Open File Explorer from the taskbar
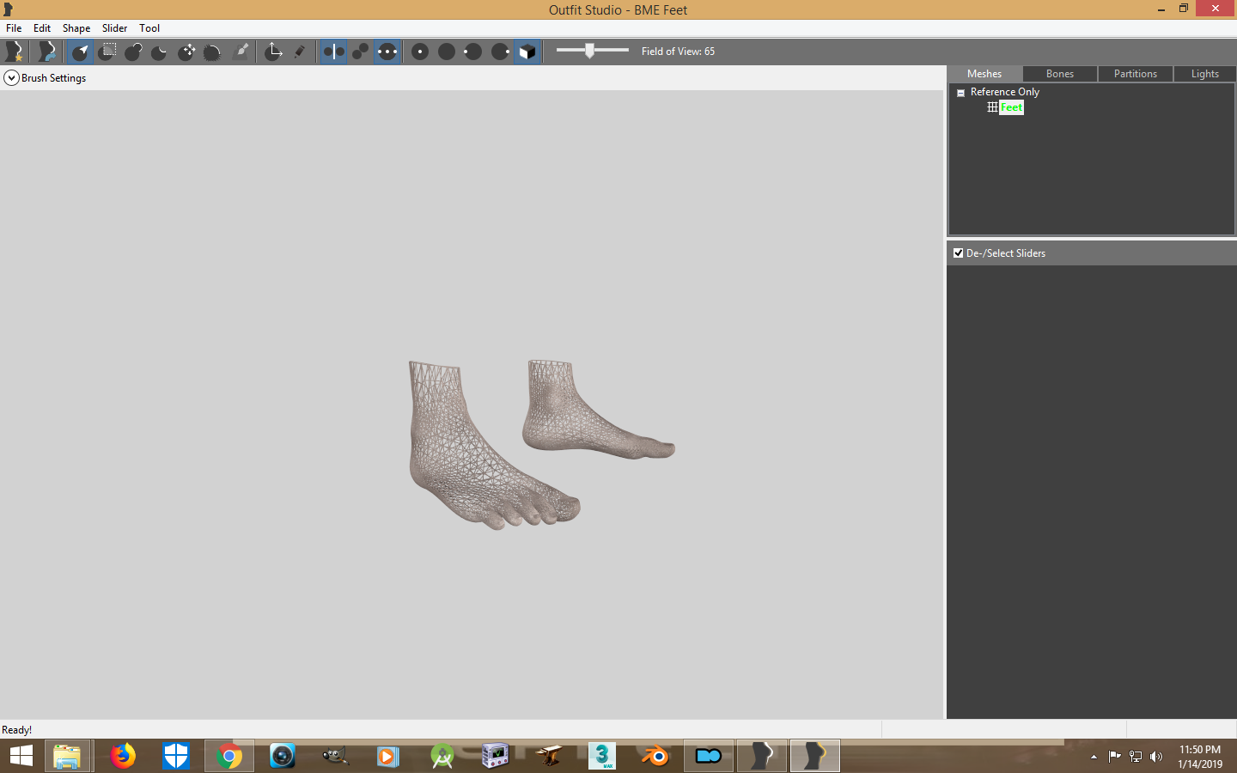This screenshot has width=1237, height=773. [67, 756]
